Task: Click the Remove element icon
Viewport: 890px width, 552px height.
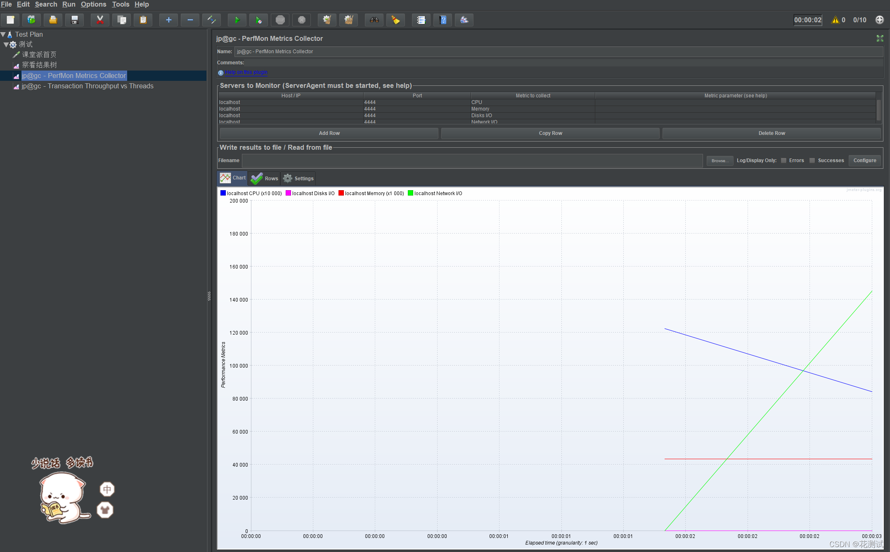Action: [190, 20]
